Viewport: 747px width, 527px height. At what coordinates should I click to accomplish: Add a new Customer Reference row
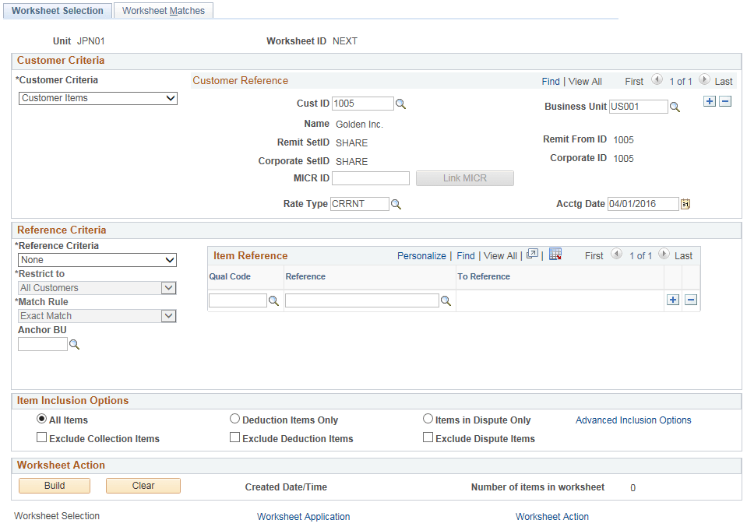coord(709,101)
